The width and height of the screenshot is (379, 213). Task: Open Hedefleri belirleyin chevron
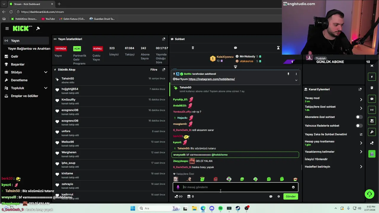(361, 167)
